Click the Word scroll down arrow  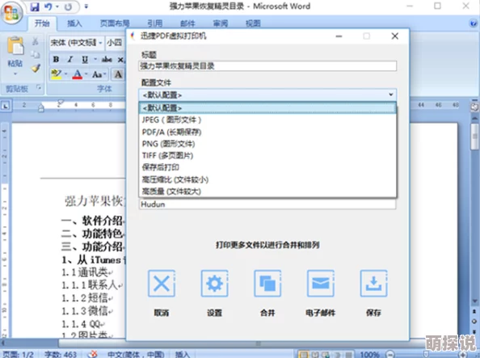[x=475, y=301]
